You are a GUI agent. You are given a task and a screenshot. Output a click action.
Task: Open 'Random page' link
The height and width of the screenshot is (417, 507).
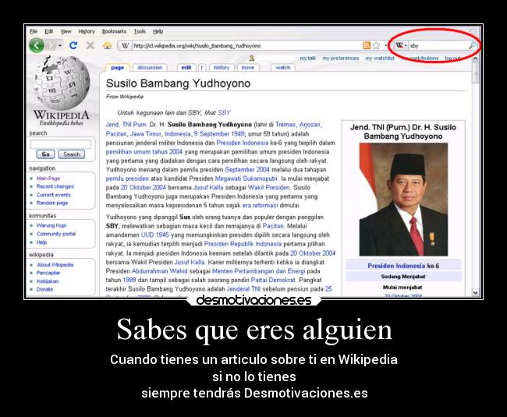[x=52, y=203]
